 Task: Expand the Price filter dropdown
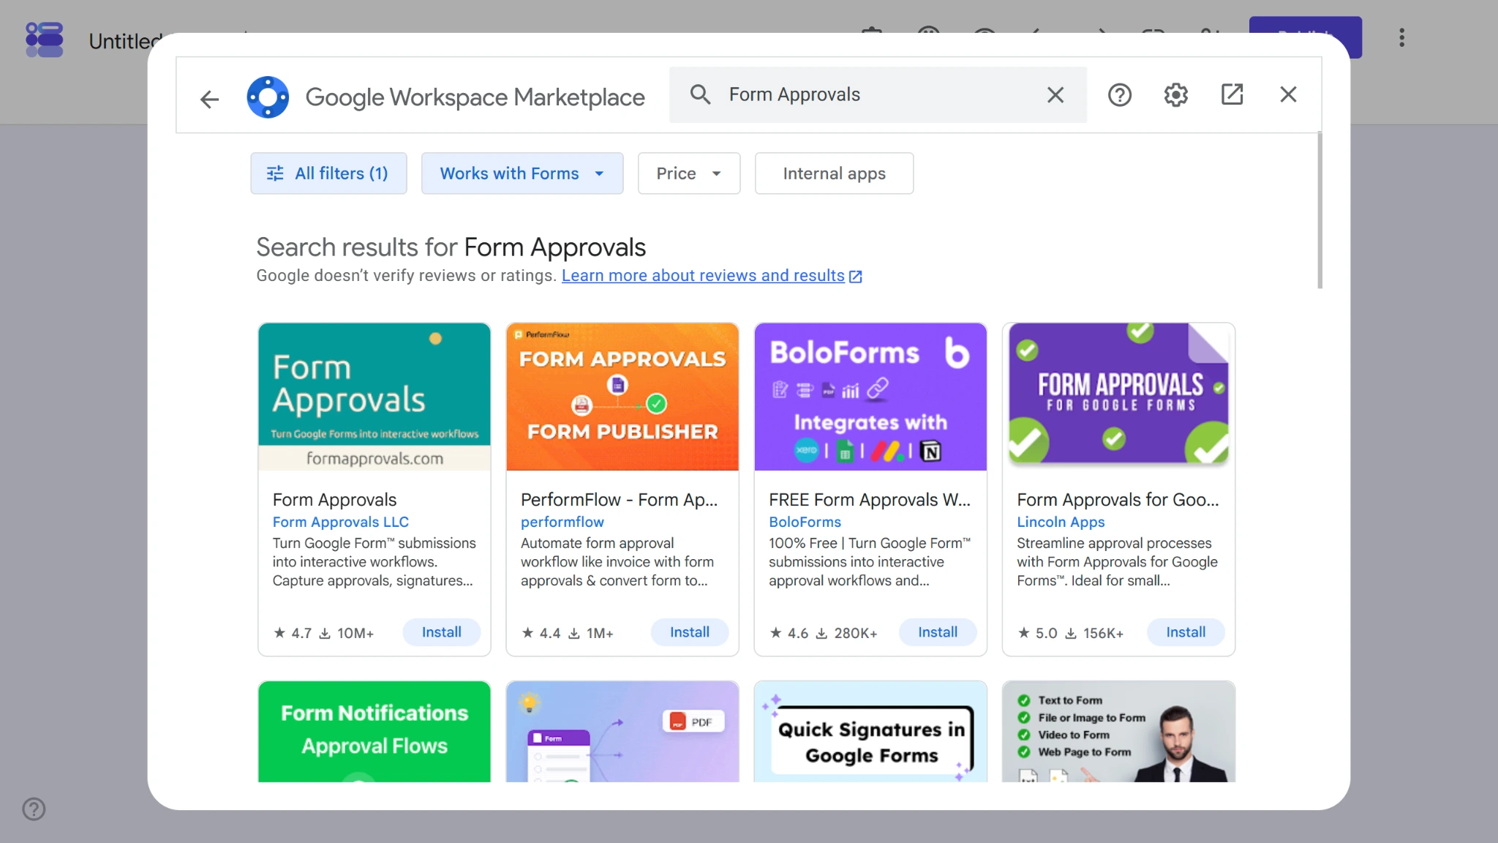[689, 173]
